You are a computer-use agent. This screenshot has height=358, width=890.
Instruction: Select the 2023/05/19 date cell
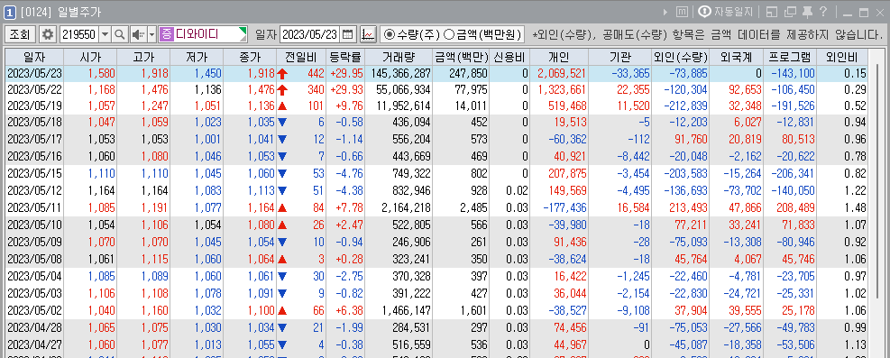(x=34, y=106)
